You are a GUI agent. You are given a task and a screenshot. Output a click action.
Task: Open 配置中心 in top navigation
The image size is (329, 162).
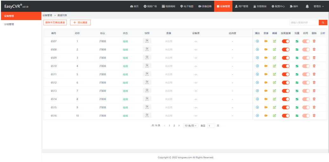point(278,6)
